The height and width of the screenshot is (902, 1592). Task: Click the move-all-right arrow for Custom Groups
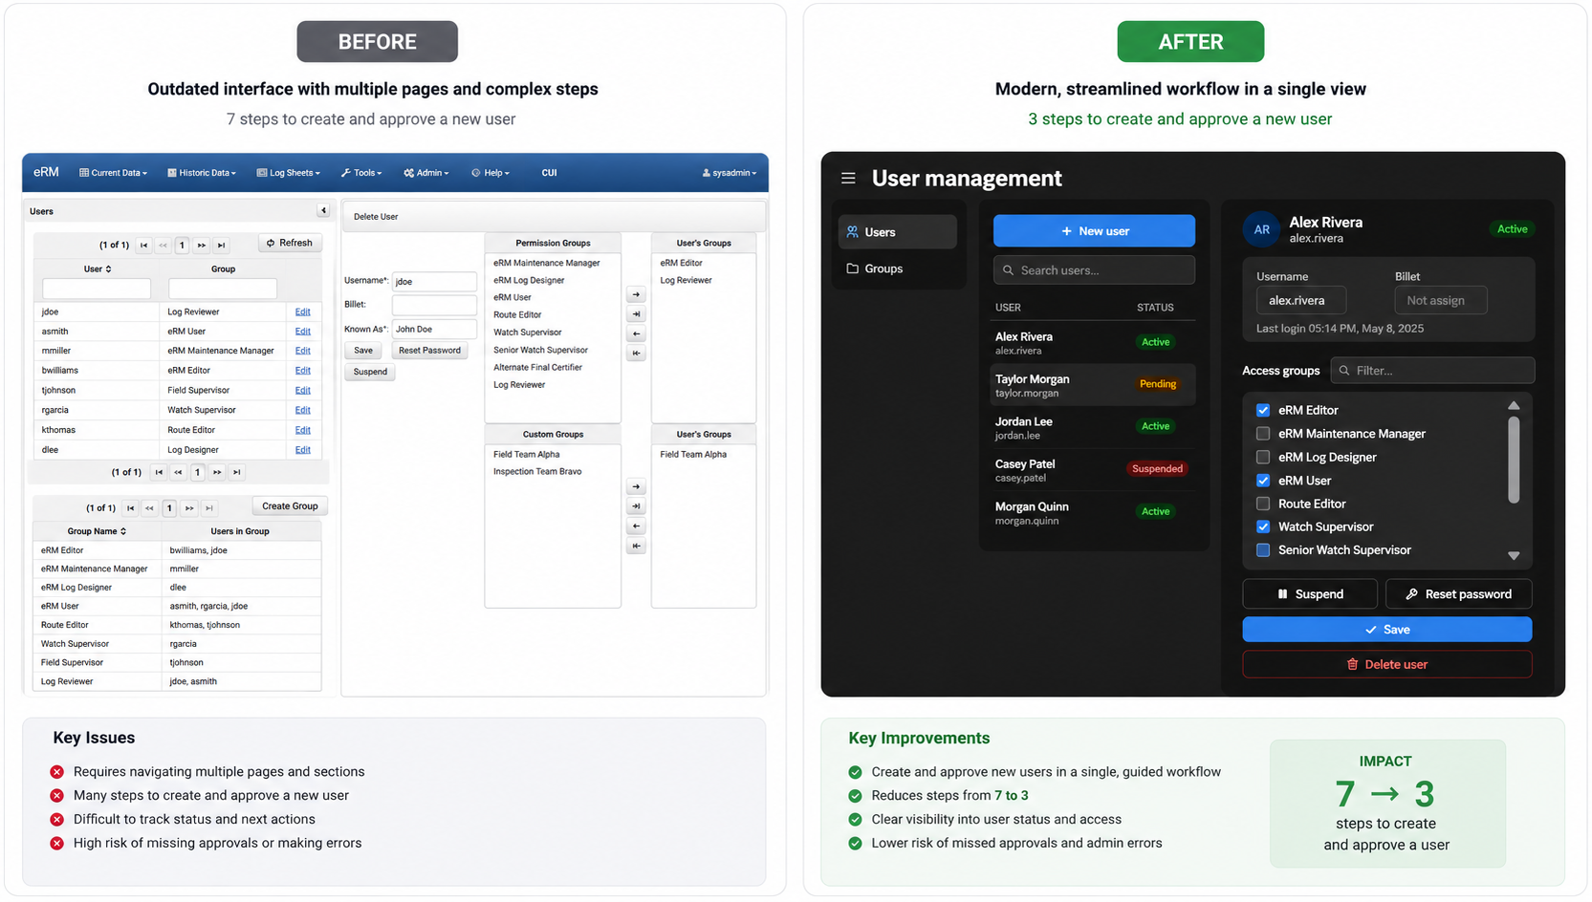click(x=636, y=506)
